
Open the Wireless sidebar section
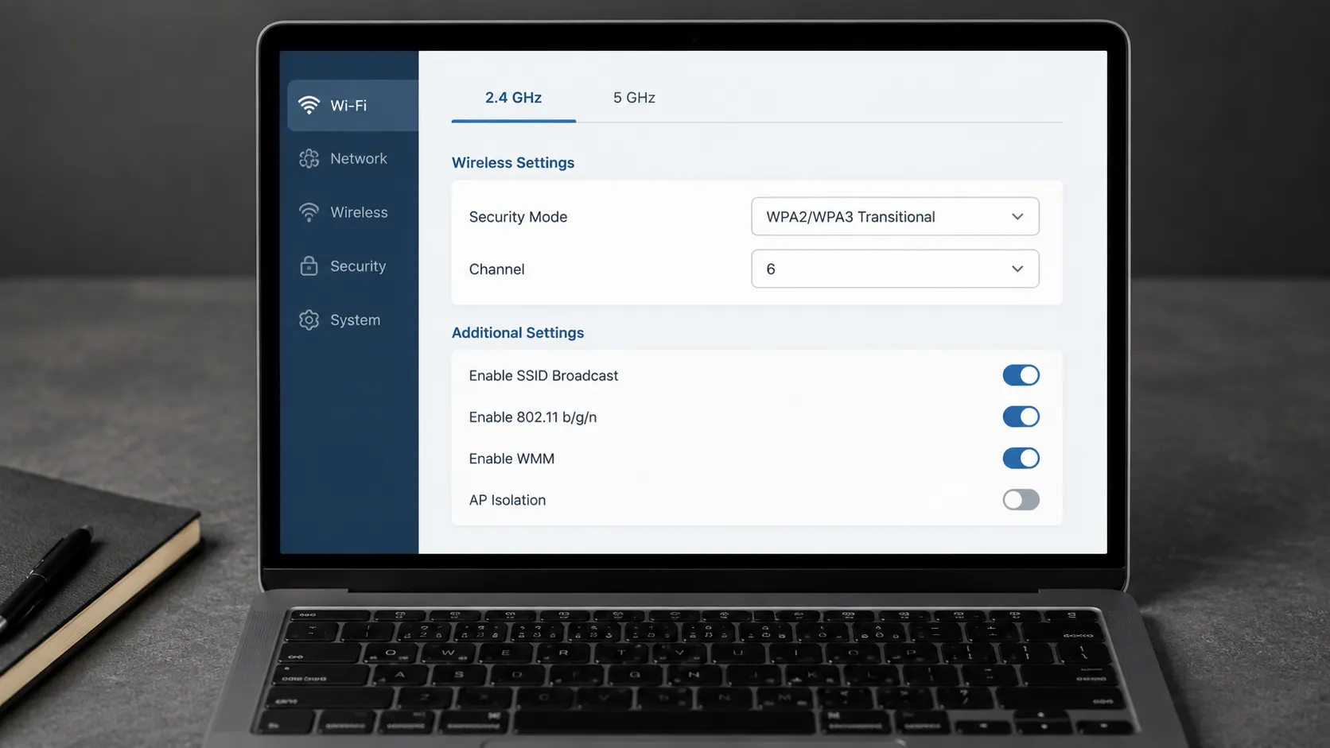coord(352,212)
